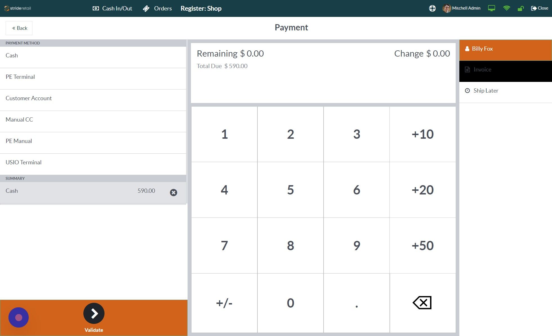Open the Cash In/Out screen

pyautogui.click(x=112, y=8)
